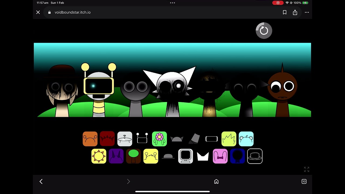Select the cyan bear ears icon
Viewport: 345px width, 194px height.
pyautogui.click(x=246, y=139)
